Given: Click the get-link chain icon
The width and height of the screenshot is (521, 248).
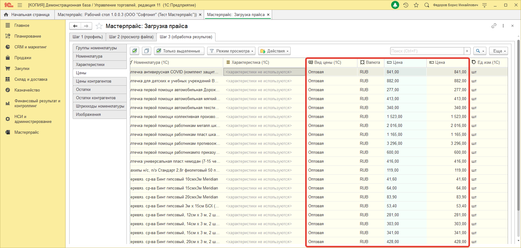Looking at the screenshot, I should point(494,26).
